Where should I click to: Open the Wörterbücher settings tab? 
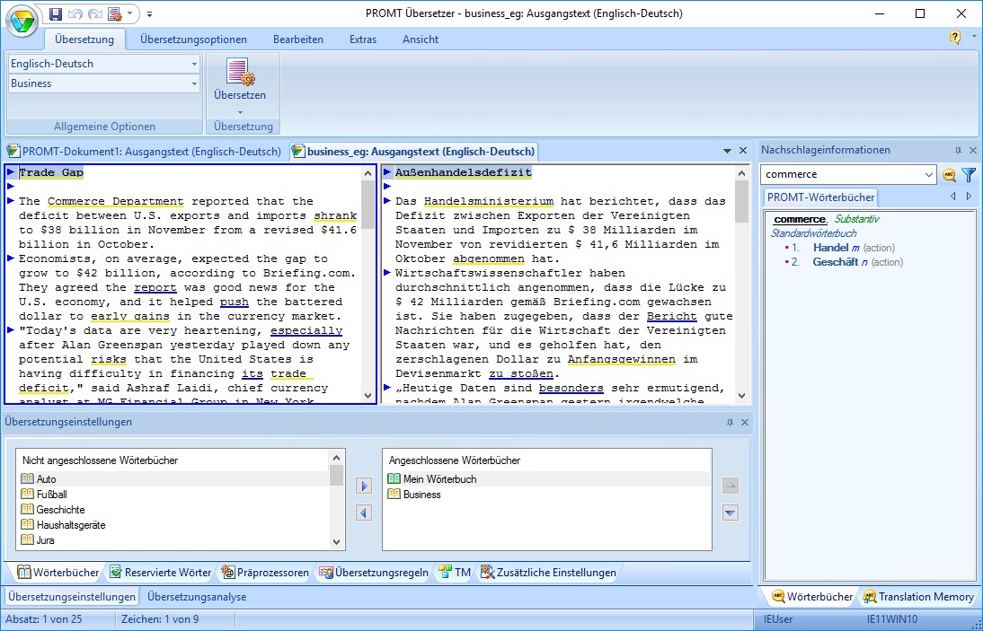(x=58, y=572)
